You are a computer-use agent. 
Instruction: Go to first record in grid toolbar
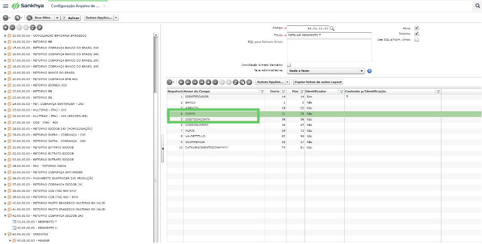pyautogui.click(x=181, y=82)
